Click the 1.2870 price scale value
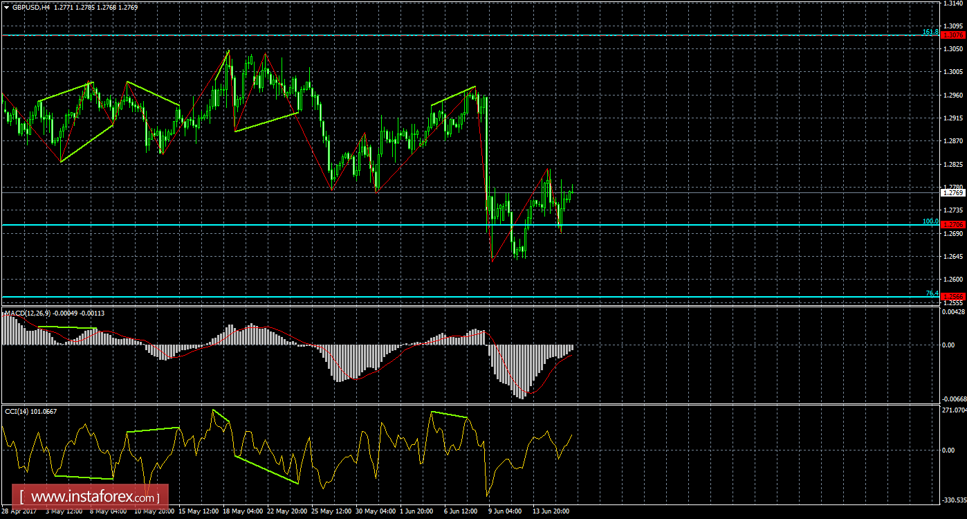This screenshot has height=519, width=967. (954, 141)
